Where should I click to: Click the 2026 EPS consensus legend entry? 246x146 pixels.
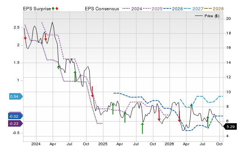[173, 9]
